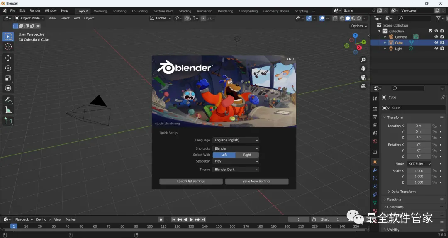Choose the Annotate pencil tool

tap(8, 100)
